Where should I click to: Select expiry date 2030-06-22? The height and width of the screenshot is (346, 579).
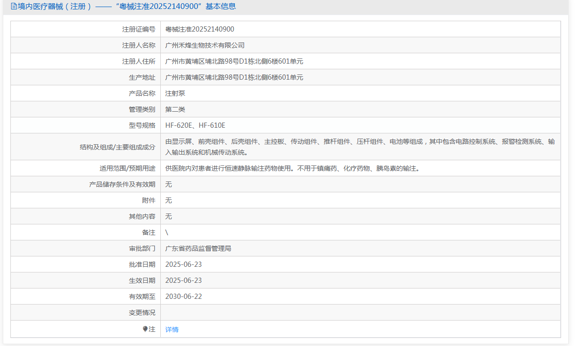183,297
